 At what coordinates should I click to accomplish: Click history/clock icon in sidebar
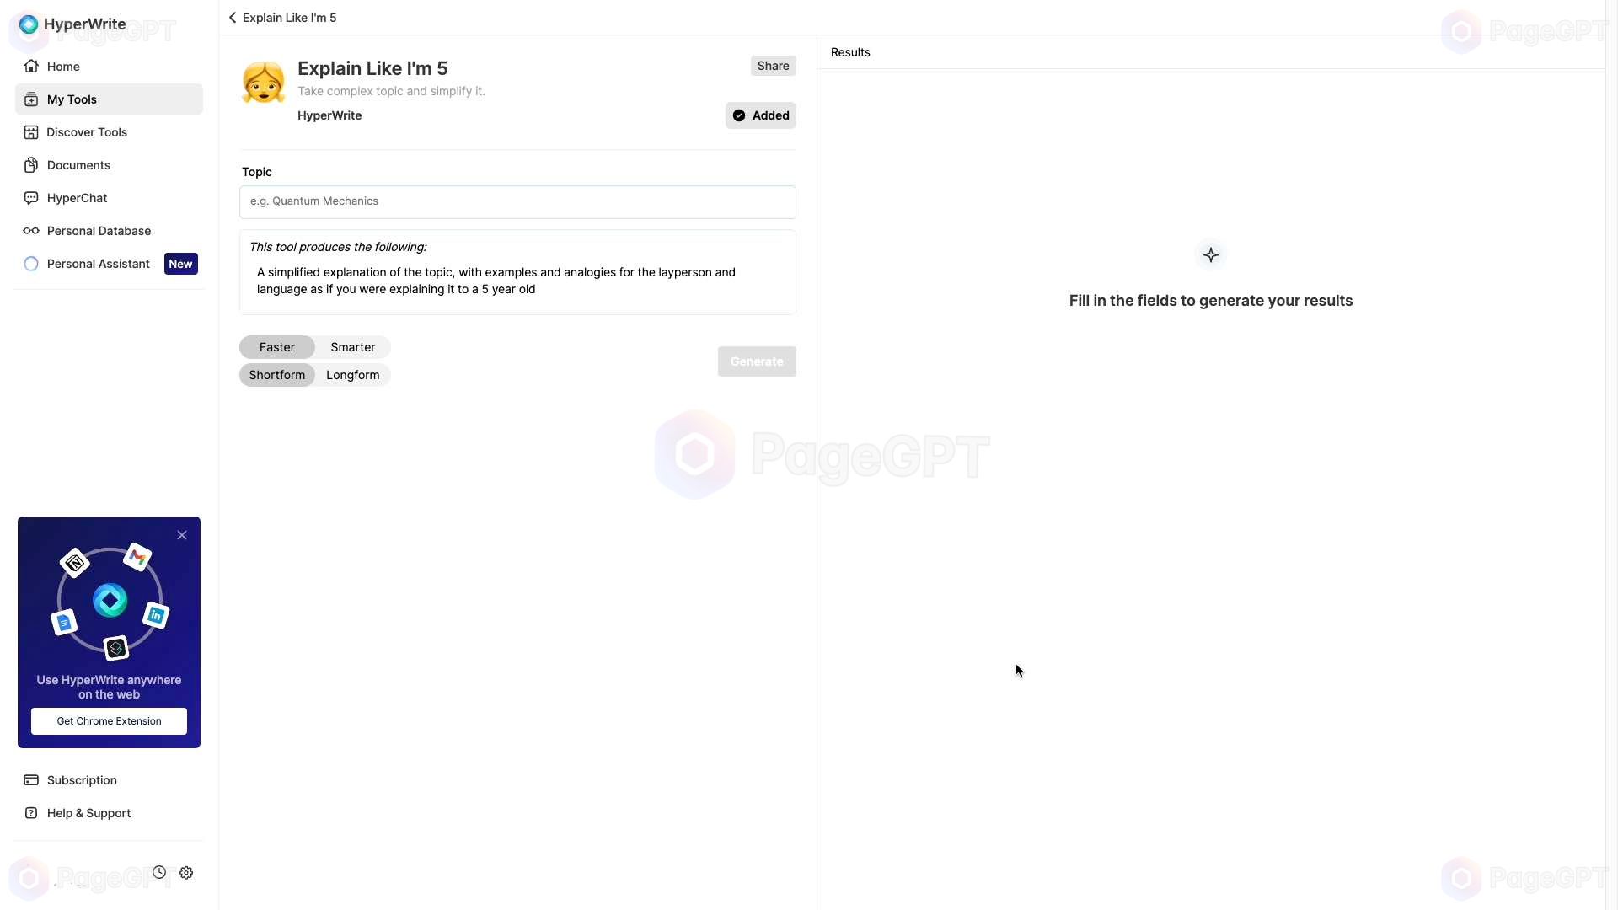pyautogui.click(x=159, y=872)
